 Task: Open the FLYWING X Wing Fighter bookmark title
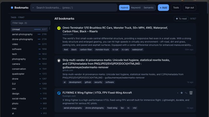point(97,93)
